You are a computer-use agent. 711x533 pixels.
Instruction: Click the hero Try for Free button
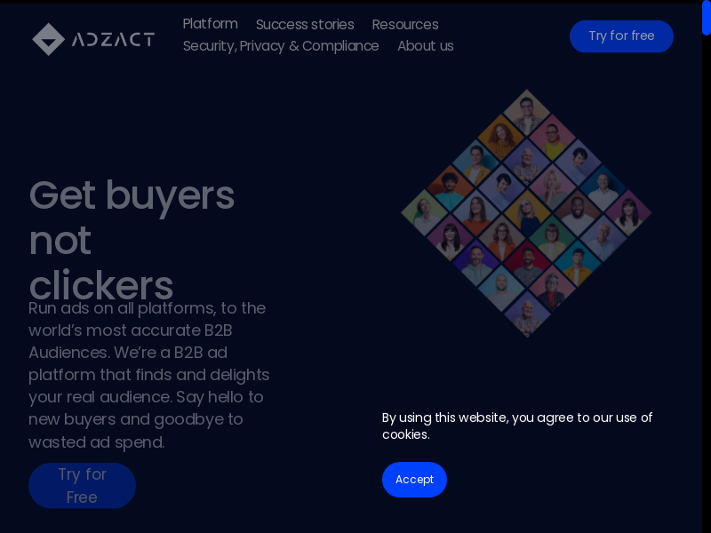pos(82,485)
